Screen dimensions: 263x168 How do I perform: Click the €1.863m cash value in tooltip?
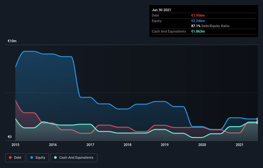[198, 31]
